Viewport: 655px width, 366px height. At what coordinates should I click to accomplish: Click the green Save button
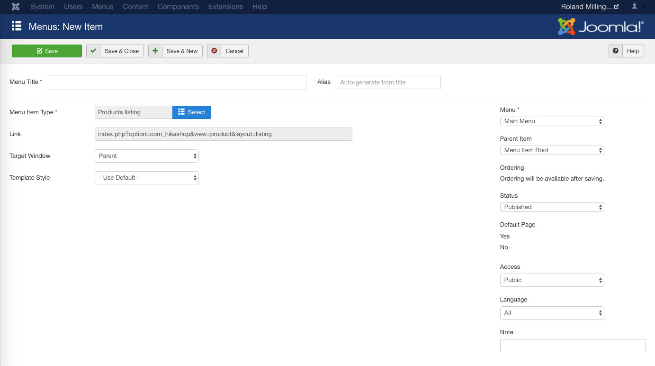[x=47, y=51]
